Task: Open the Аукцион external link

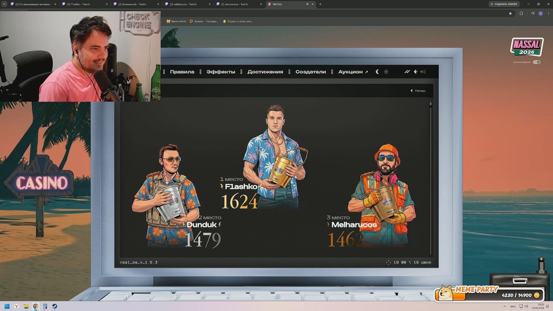Action: (x=353, y=72)
